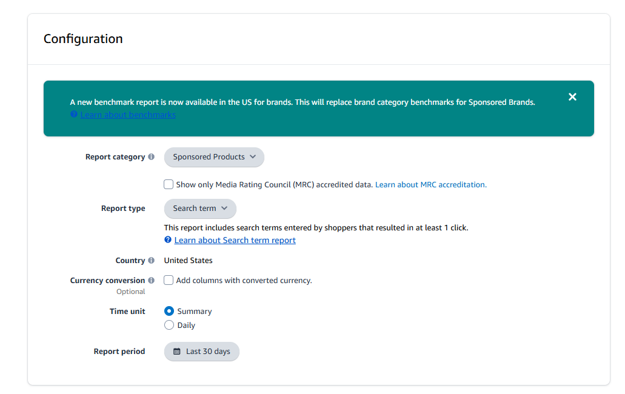Click info icon next to Country
This screenshot has width=625, height=394.
point(152,260)
